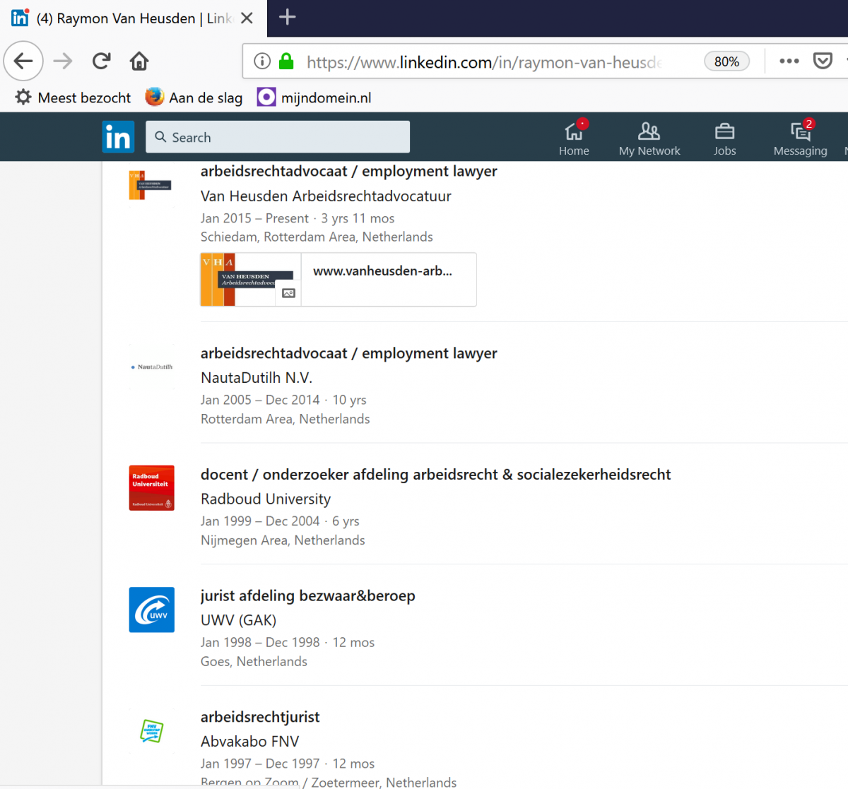The width and height of the screenshot is (848, 789).
Task: Open the Jobs section
Action: 724,138
